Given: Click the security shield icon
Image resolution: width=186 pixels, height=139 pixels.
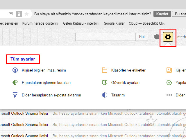Looking at the screenshot, I should click(105, 83).
